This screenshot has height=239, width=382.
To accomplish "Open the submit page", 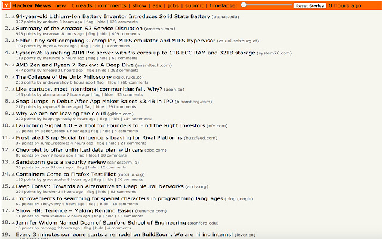I will tap(194, 5).
